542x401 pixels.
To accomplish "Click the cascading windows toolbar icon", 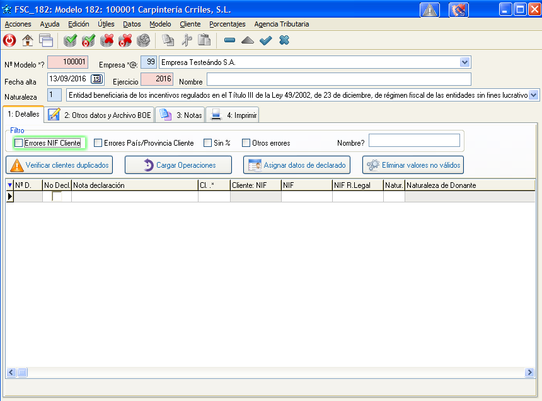I will click(x=45, y=40).
